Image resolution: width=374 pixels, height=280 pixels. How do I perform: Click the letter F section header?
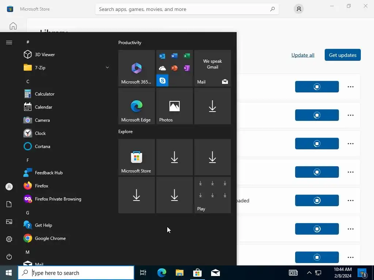click(x=28, y=160)
